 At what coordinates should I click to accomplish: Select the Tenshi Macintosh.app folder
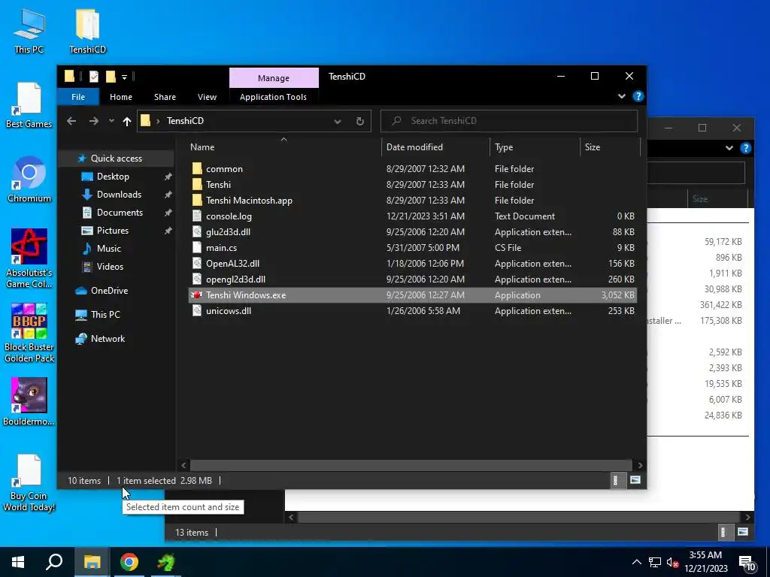click(413, 200)
